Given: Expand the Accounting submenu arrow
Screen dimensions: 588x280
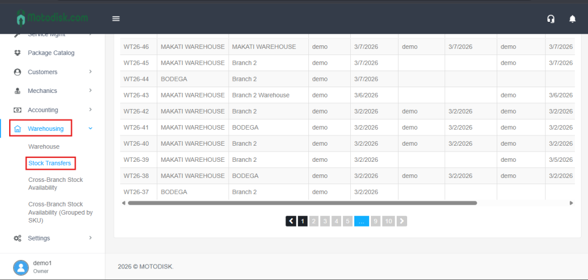Looking at the screenshot, I should [90, 110].
